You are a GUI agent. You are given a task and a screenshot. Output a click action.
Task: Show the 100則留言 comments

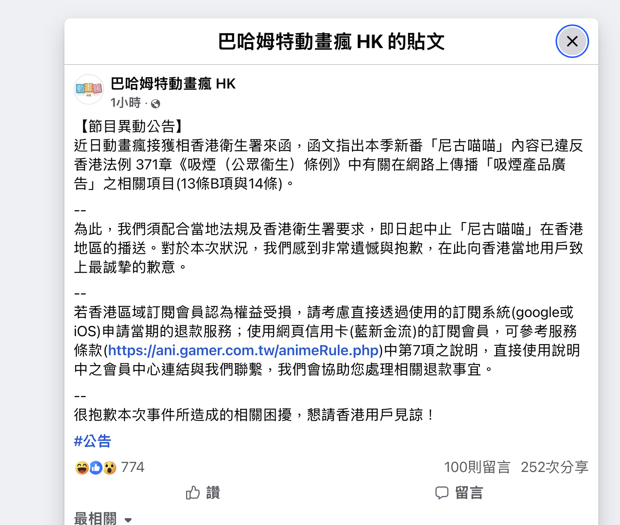(477, 467)
